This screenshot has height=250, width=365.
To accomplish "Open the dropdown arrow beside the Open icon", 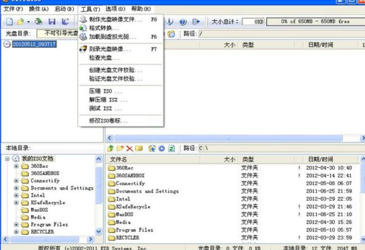I will point(28,22).
